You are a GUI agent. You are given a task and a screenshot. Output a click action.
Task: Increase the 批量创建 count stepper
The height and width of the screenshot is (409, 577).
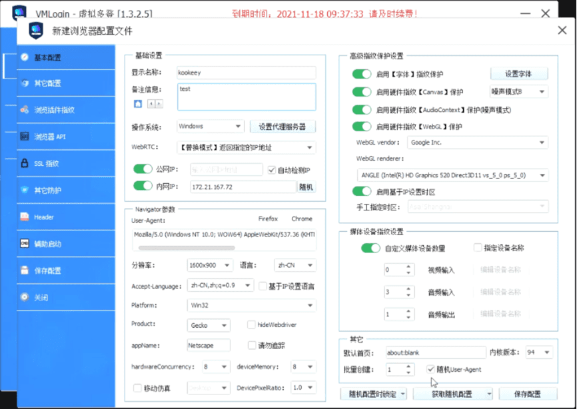pyautogui.click(x=408, y=366)
